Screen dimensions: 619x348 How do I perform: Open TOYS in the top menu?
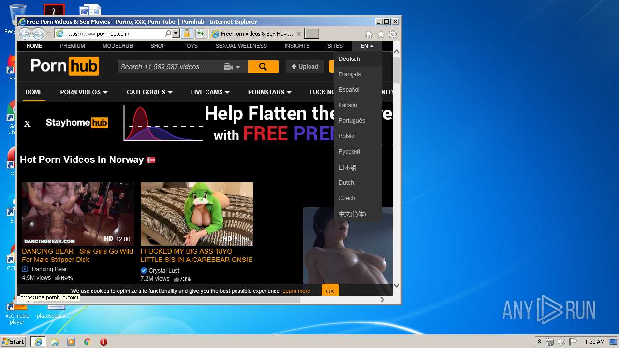pos(191,46)
